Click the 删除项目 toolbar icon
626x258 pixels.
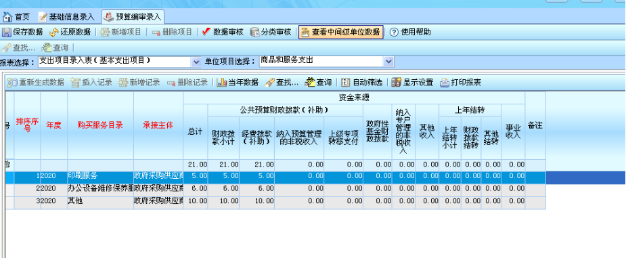[156, 32]
